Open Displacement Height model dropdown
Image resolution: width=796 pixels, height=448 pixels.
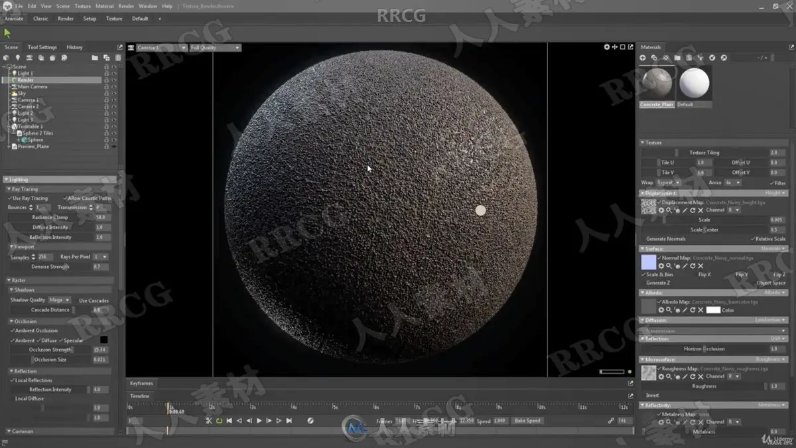pos(775,193)
